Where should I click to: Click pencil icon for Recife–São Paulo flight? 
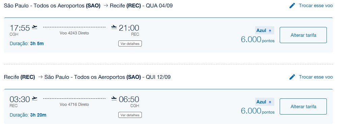(x=292, y=77)
